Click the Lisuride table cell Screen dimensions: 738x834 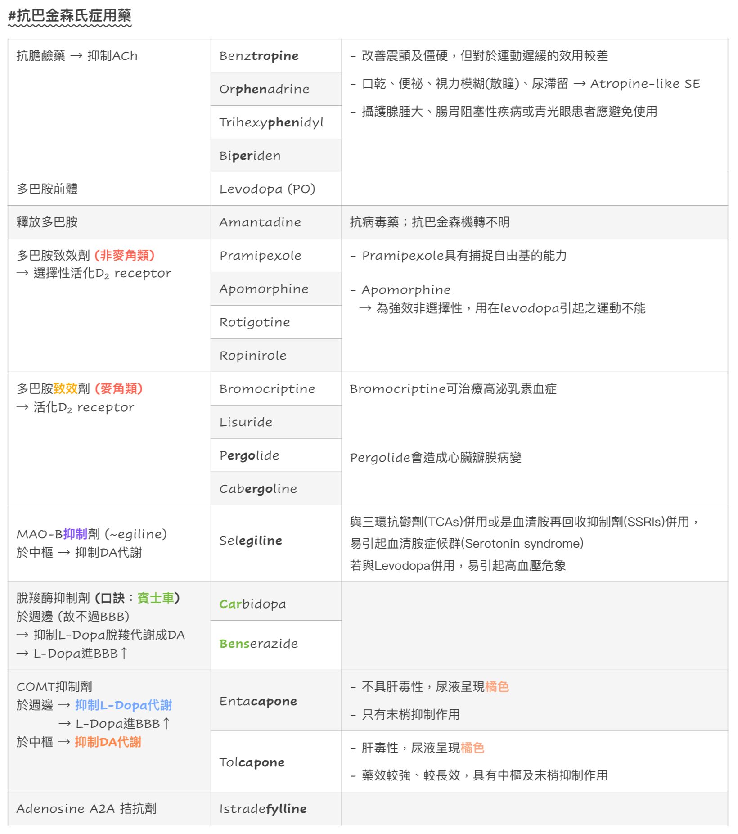[x=246, y=422]
